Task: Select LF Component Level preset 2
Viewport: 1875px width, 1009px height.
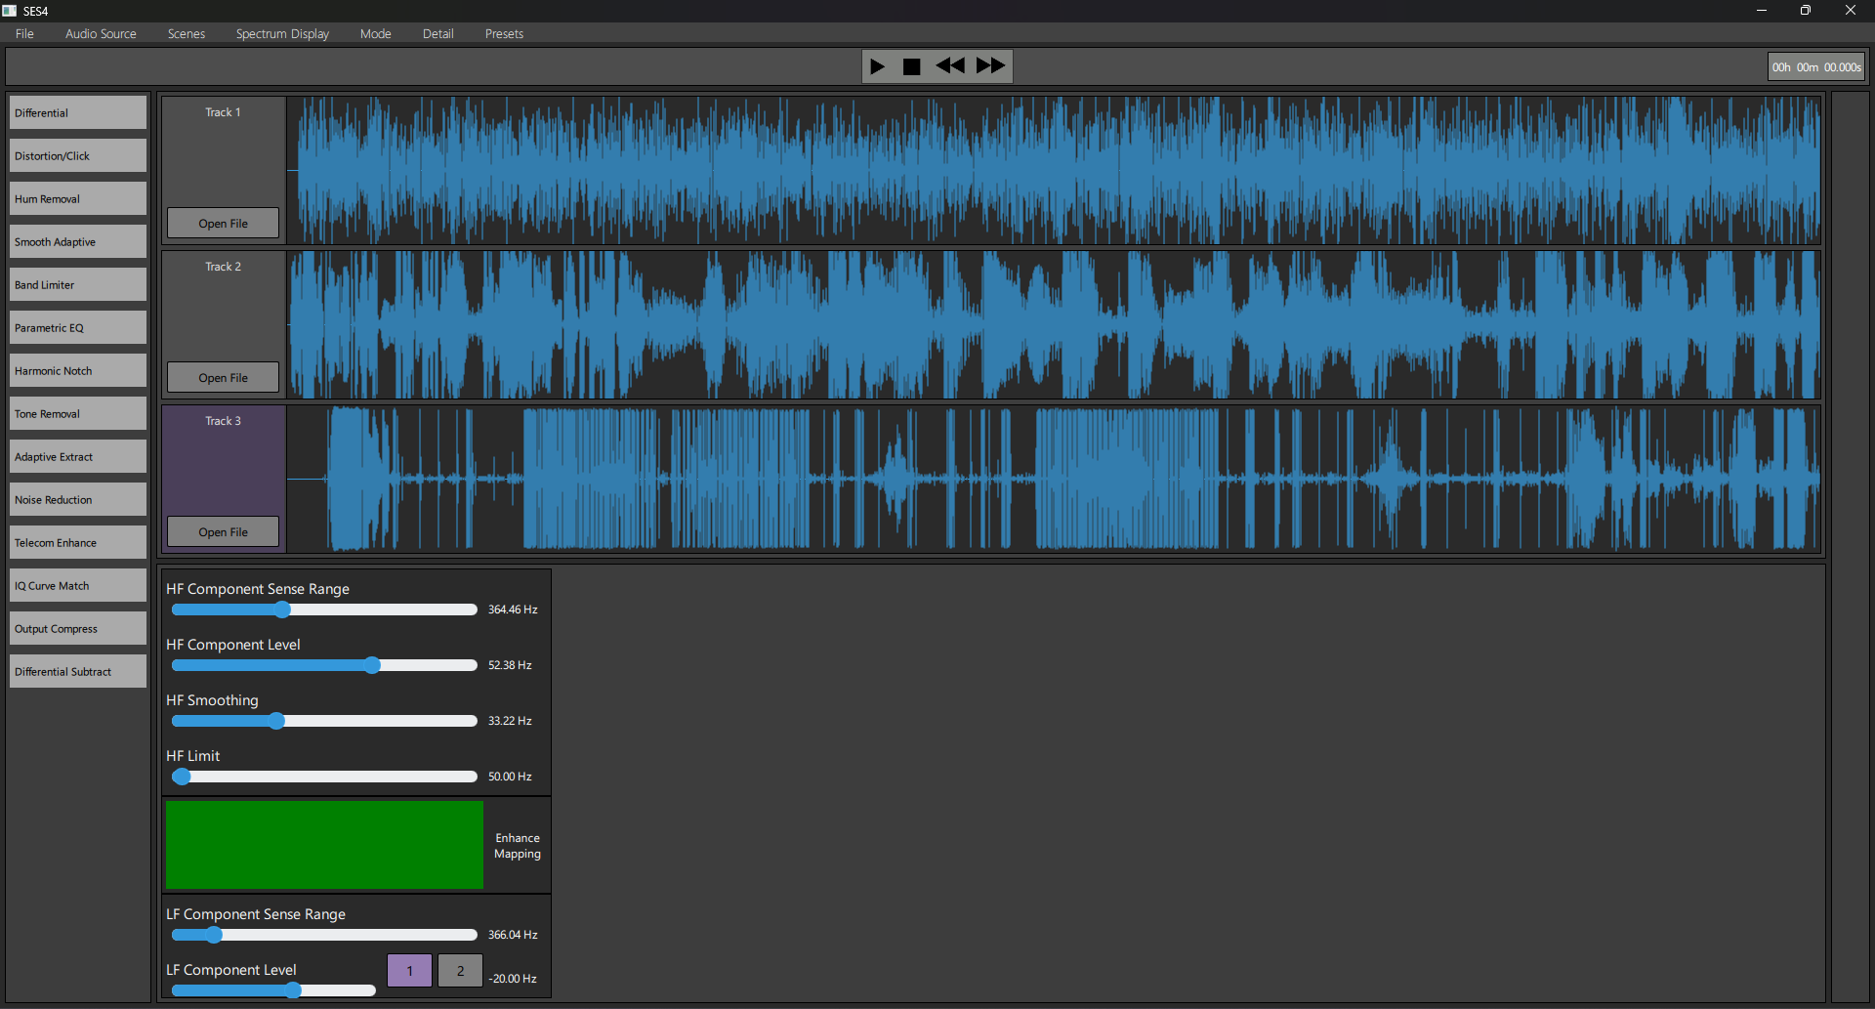Action: [460, 971]
